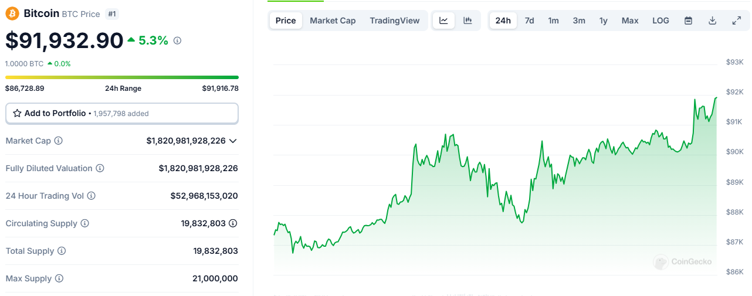Click the 24h Range price bar
Screen dimensions: 752x296
(x=121, y=77)
